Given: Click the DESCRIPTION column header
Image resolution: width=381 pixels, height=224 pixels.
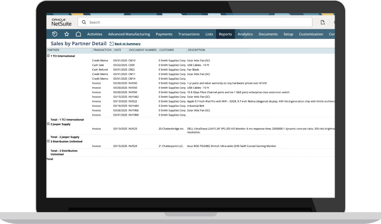Looking at the screenshot, I should [196, 50].
